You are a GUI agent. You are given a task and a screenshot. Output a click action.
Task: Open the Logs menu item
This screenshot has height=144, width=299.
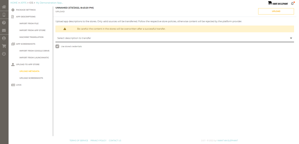tap(19, 85)
